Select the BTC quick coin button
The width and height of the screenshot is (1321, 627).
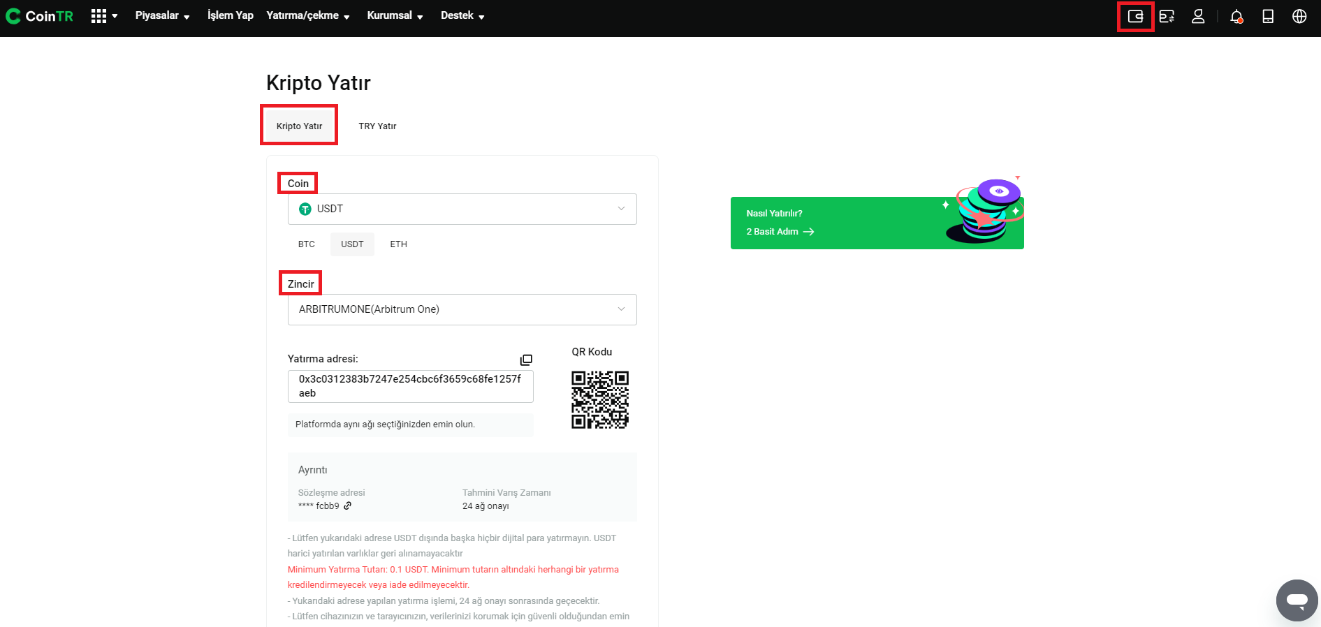307,244
